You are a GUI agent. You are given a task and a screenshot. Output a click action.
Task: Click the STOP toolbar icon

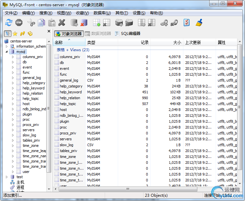pyautogui.click(x=19, y=23)
